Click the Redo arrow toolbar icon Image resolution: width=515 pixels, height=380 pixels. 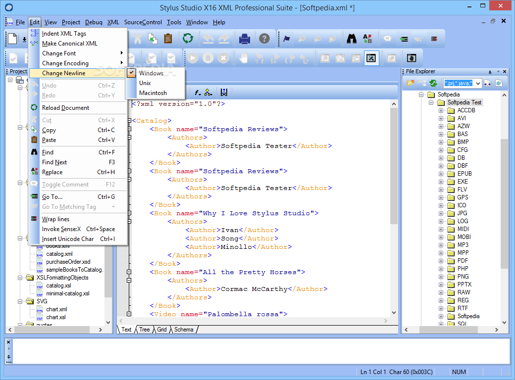pos(224,39)
